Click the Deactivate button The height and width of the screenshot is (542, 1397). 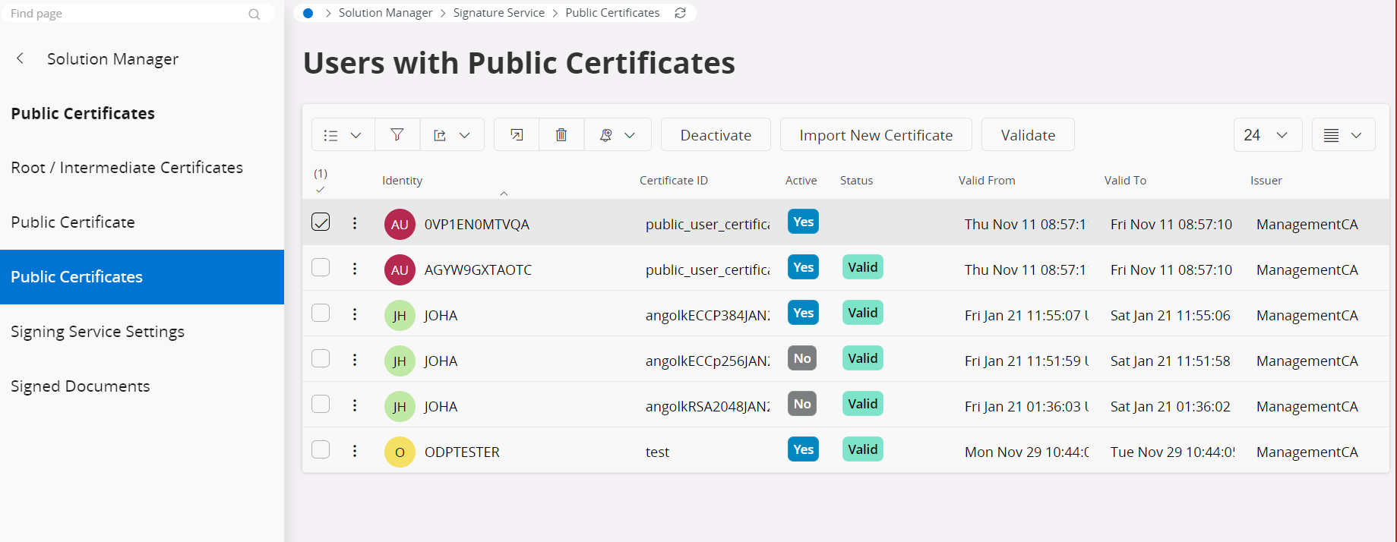[716, 135]
